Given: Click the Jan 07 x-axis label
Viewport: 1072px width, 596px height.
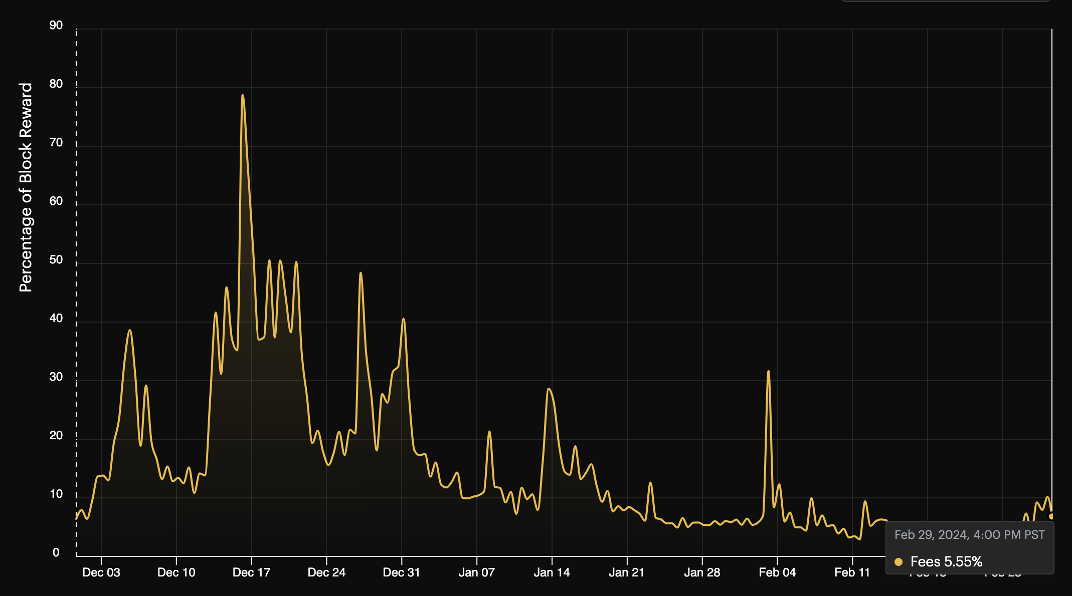Looking at the screenshot, I should click(476, 572).
